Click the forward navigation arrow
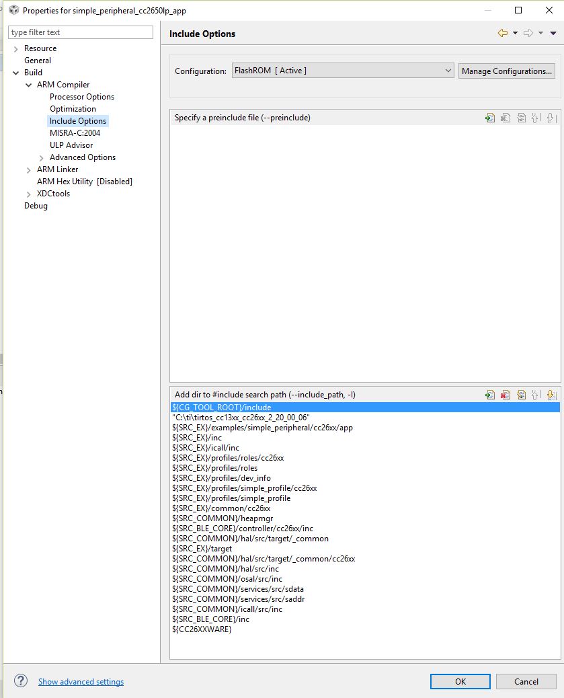This screenshot has width=564, height=698. pyautogui.click(x=528, y=33)
